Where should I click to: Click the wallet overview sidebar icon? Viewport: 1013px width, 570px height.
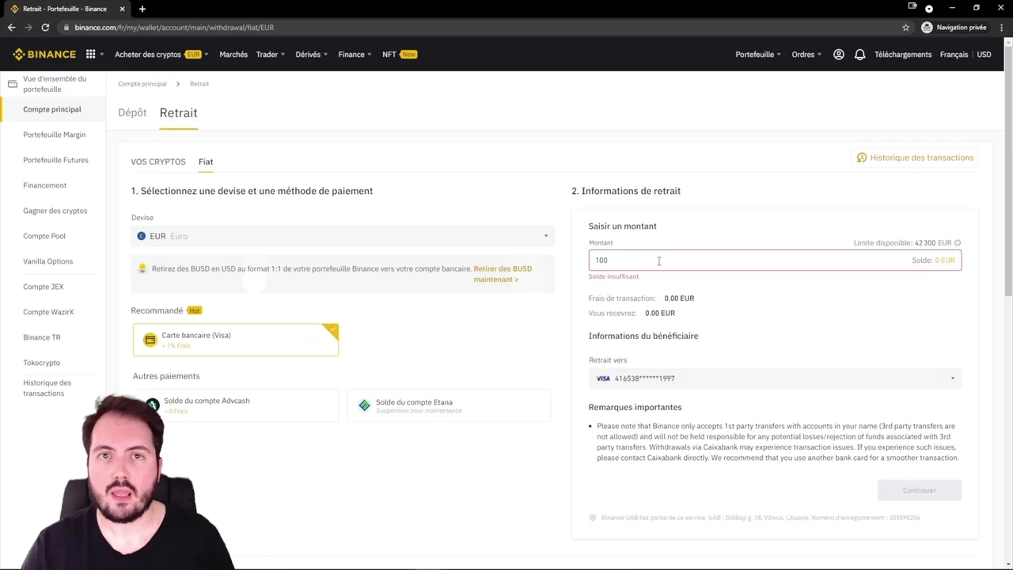tap(12, 84)
